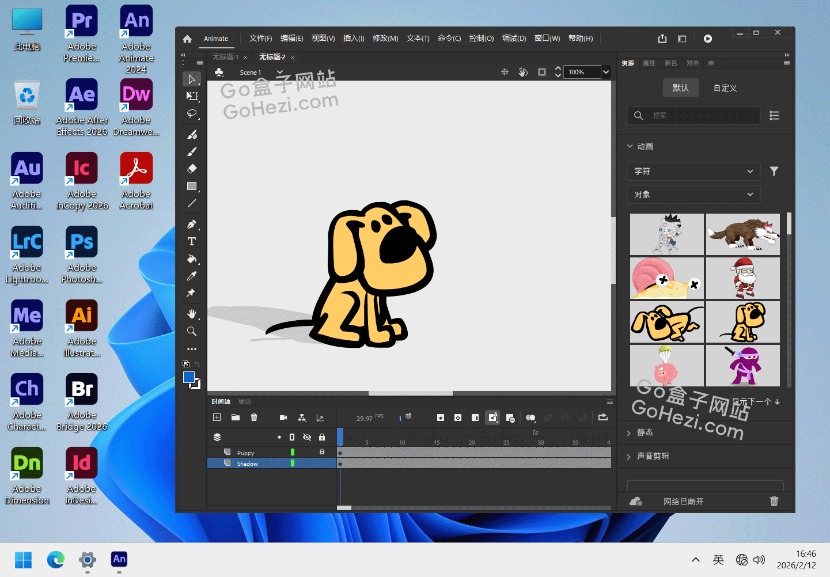Open the 字符 dropdown in assets panel

(693, 171)
